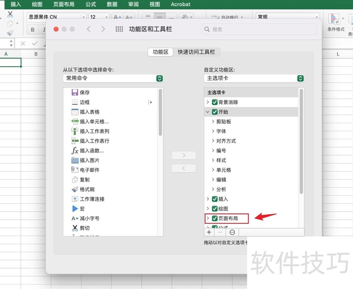The height and width of the screenshot is (289, 353).
Task: Click the add-to-ribbon right arrow button
Action: point(183,156)
